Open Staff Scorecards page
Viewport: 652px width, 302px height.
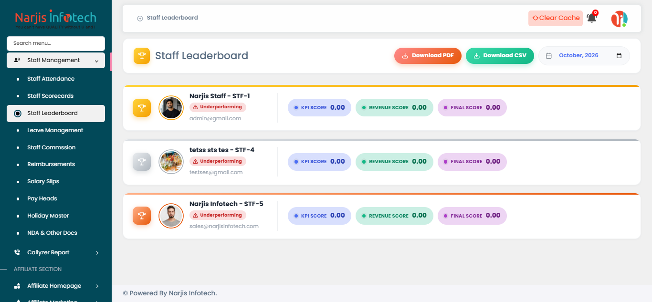pyautogui.click(x=50, y=96)
